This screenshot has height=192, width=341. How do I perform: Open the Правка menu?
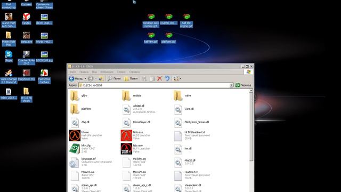point(84,72)
